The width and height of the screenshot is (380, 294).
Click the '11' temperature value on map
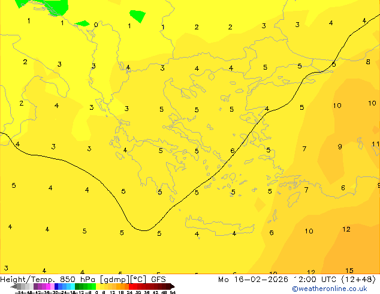point(376,144)
